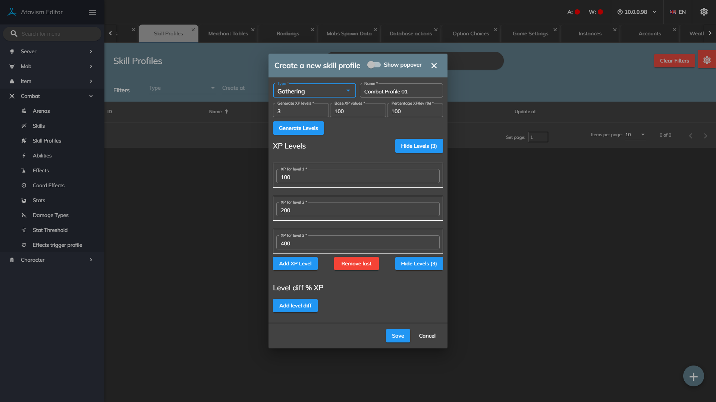The height and width of the screenshot is (402, 716).
Task: Change language via EN flag selector
Action: (x=678, y=12)
